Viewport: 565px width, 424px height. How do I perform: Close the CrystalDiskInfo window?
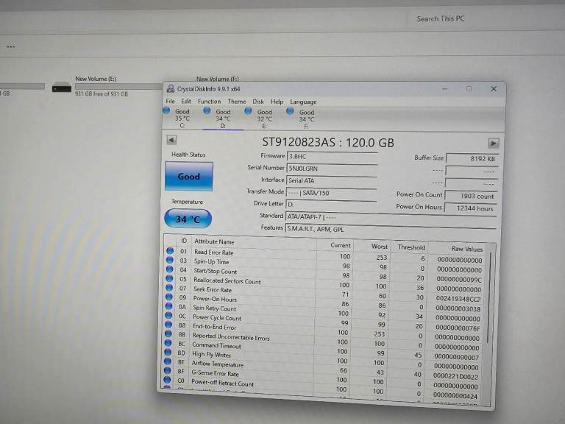click(x=494, y=88)
